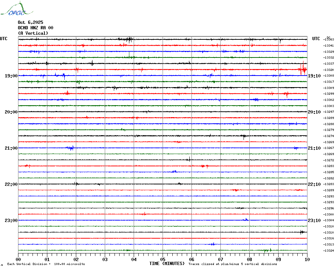Viewport: 336px width, 269px height.
Task: Click the 'Each Vertical Division' scale note
Action: [46, 264]
